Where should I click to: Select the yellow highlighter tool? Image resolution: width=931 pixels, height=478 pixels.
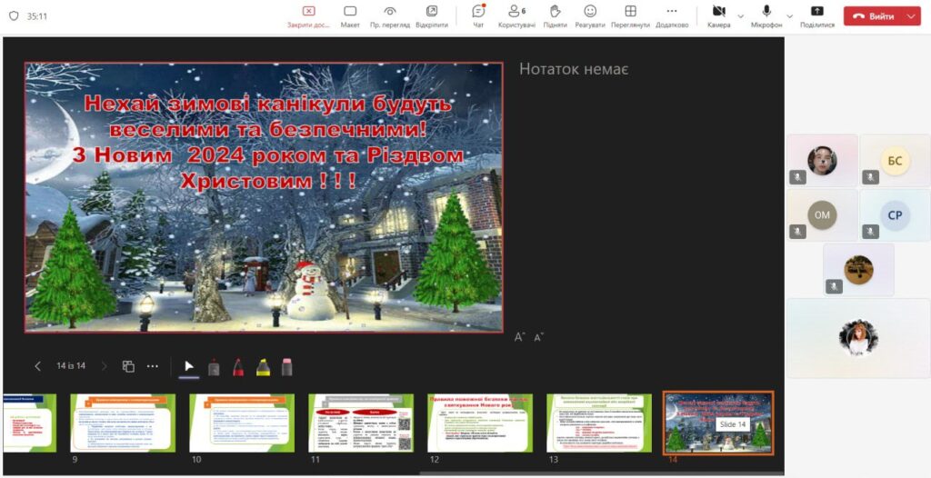pyautogui.click(x=262, y=366)
